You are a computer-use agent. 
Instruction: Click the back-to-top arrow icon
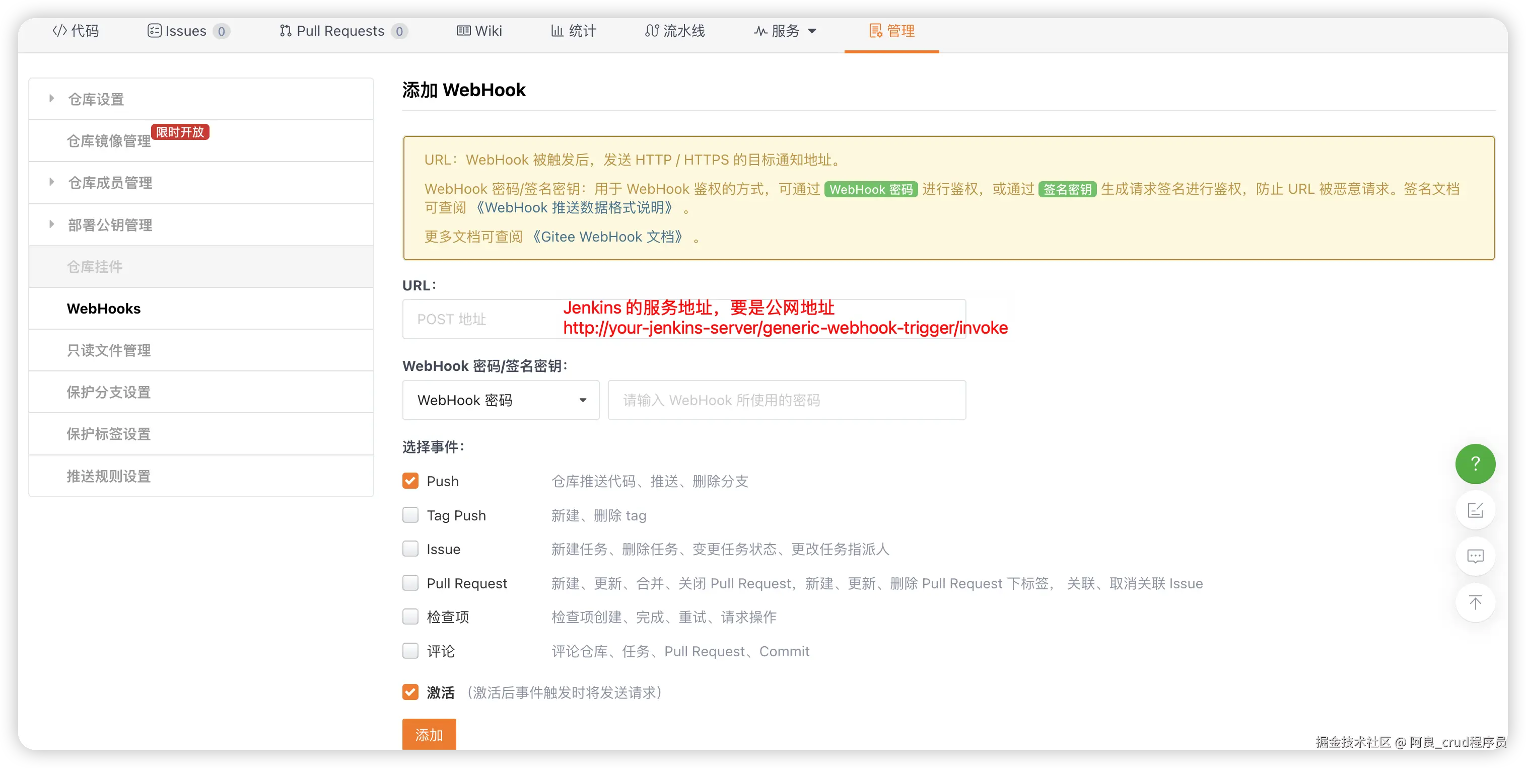1475,602
